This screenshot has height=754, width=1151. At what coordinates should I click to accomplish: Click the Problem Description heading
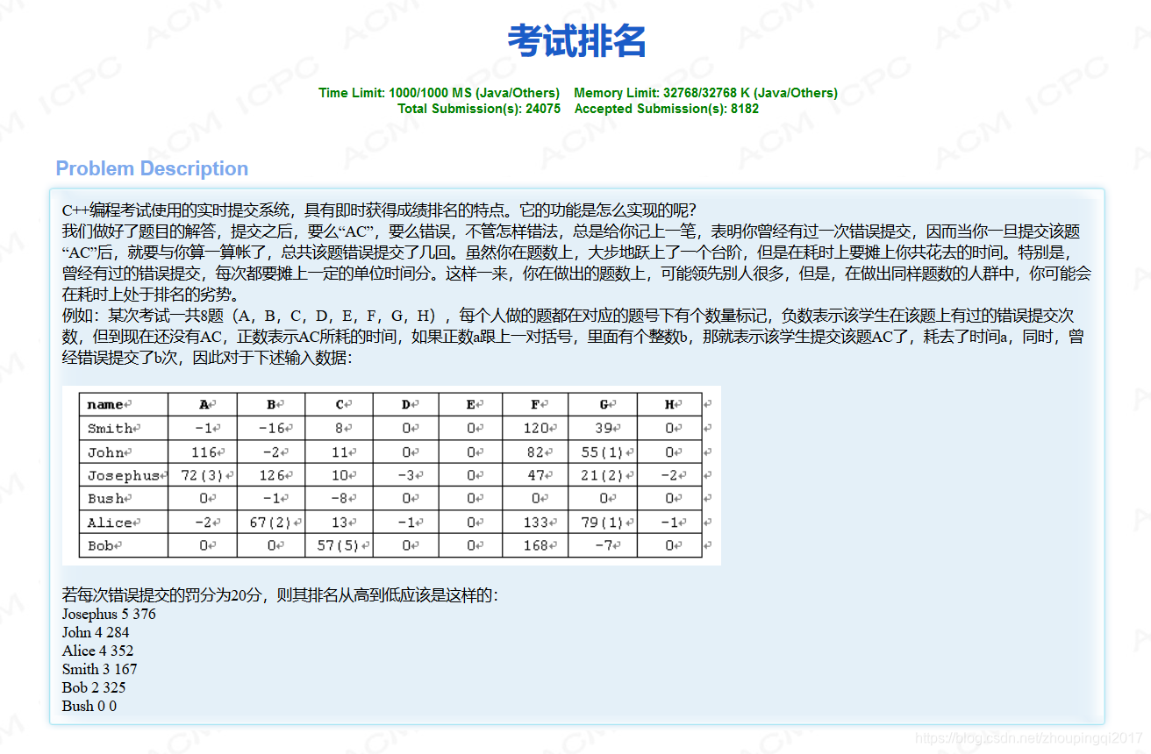[152, 168]
